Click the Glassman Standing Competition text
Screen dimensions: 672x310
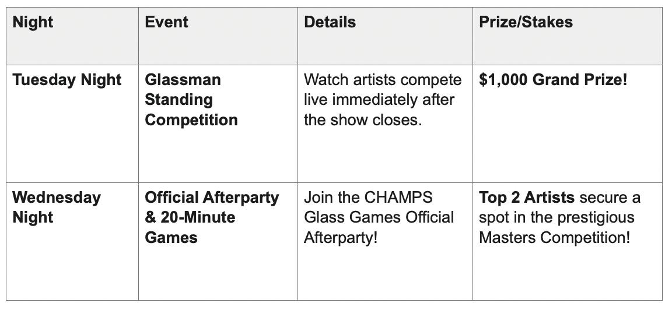(191, 100)
